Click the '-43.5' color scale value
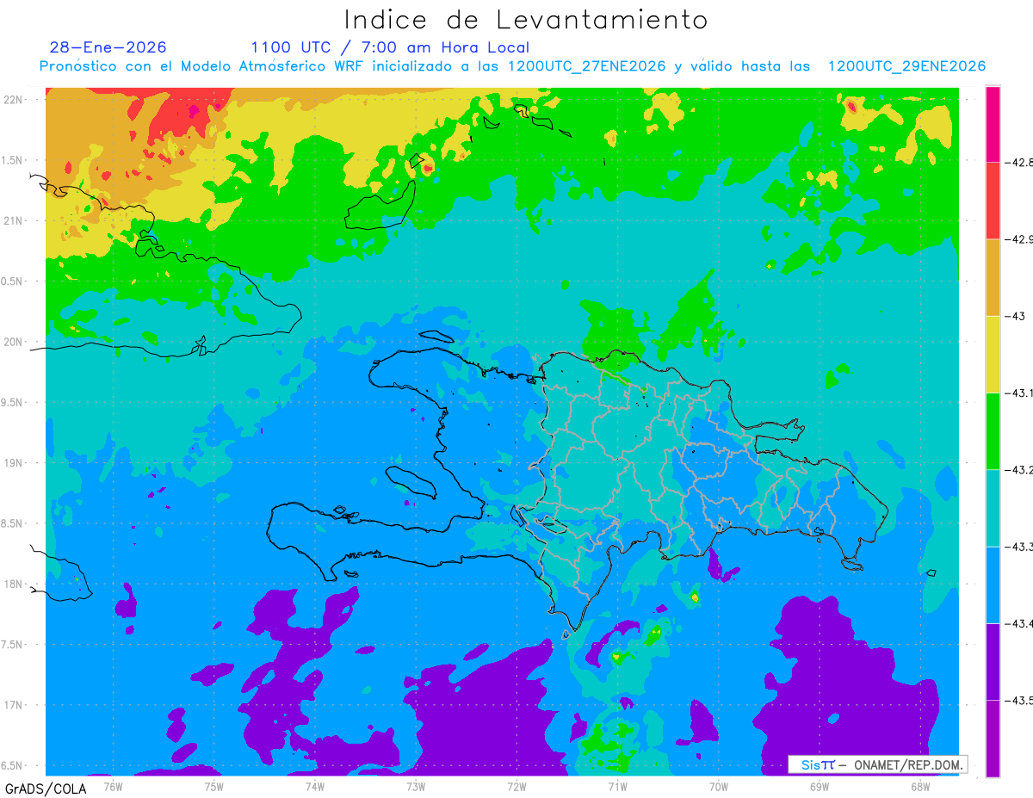 tap(1018, 700)
